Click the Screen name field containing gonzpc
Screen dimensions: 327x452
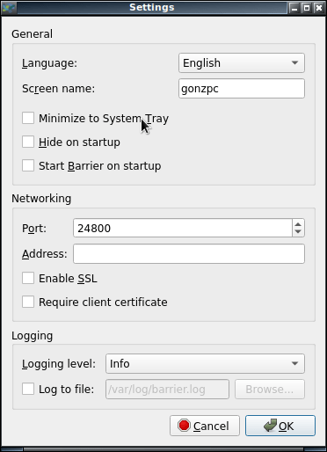(242, 88)
